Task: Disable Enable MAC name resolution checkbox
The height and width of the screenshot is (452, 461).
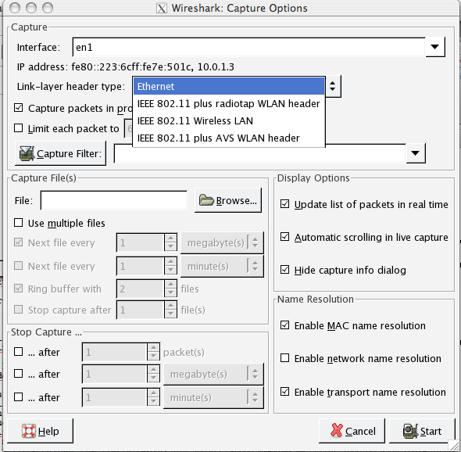Action: [284, 325]
